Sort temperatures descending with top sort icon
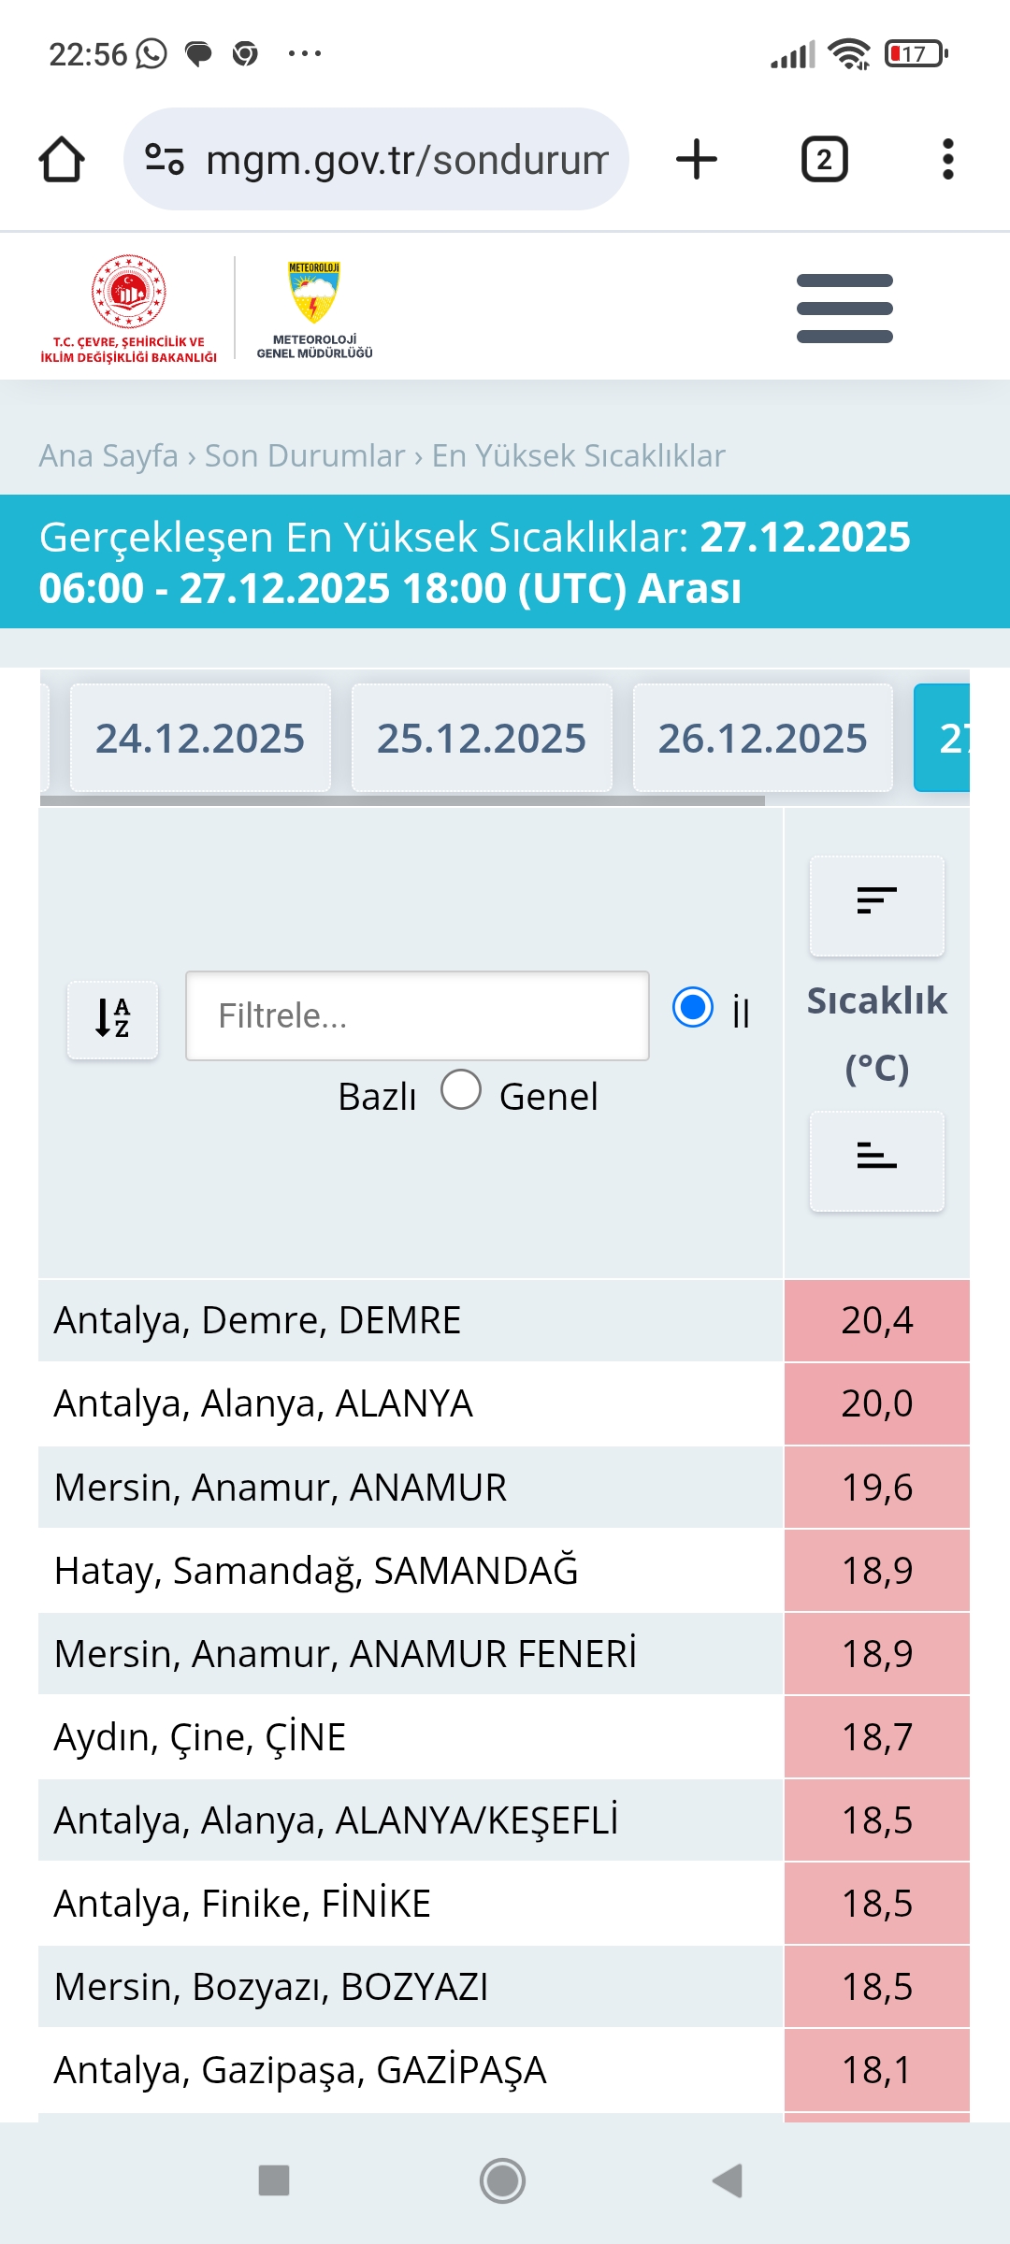 pyautogui.click(x=876, y=905)
